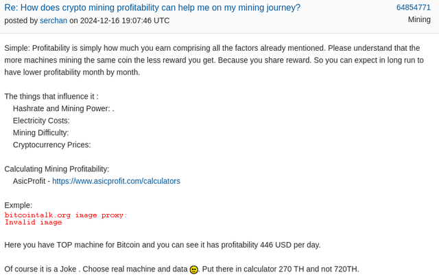Screen dimensions: 439x279
Task: Click the first paragraph starting with 'Simple: Profitability'
Action: [x=214, y=60]
